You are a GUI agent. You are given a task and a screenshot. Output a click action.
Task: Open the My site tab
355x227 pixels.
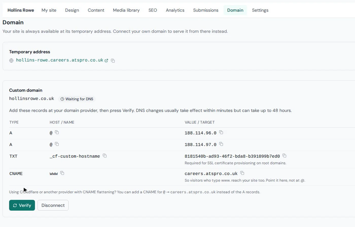tap(49, 10)
